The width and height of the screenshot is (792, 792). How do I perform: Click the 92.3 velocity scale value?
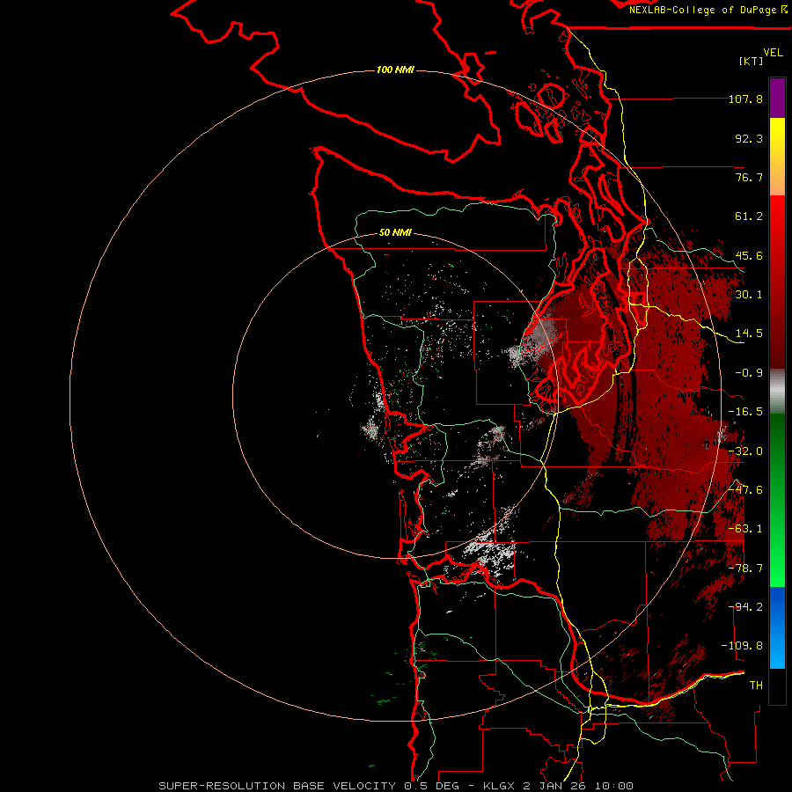pos(749,138)
